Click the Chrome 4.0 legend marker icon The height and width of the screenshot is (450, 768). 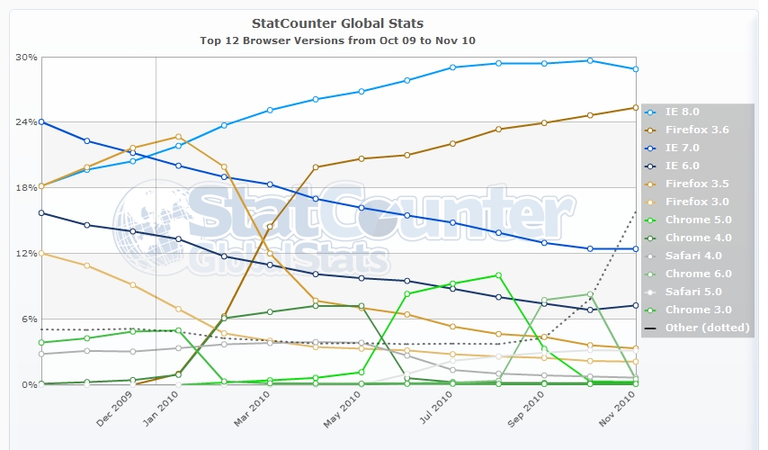(x=650, y=238)
